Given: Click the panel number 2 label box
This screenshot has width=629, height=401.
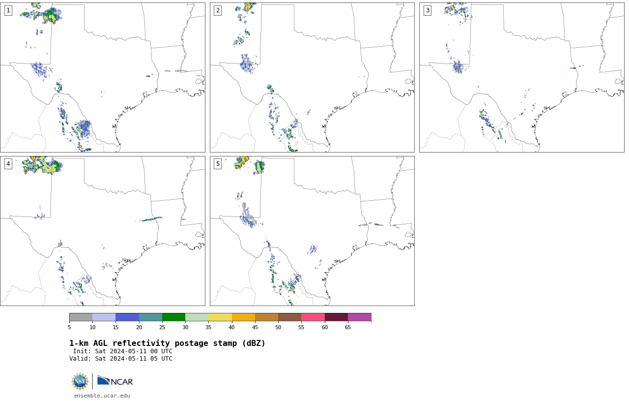Looking at the screenshot, I should point(218,10).
